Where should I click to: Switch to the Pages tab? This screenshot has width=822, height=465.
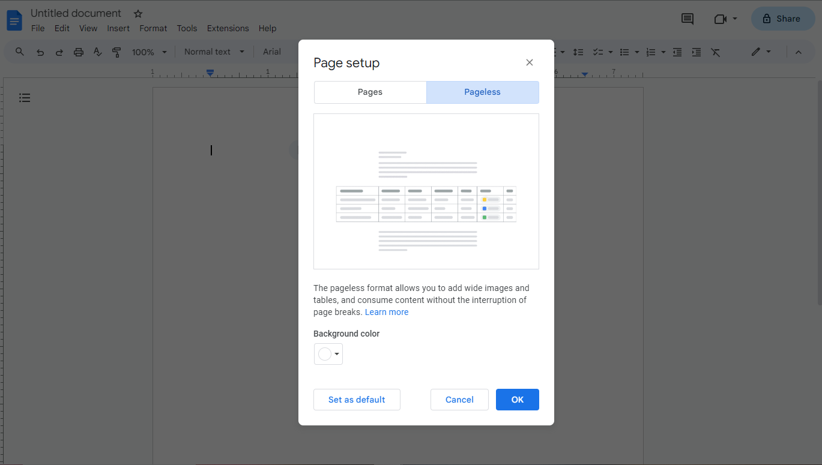370,92
